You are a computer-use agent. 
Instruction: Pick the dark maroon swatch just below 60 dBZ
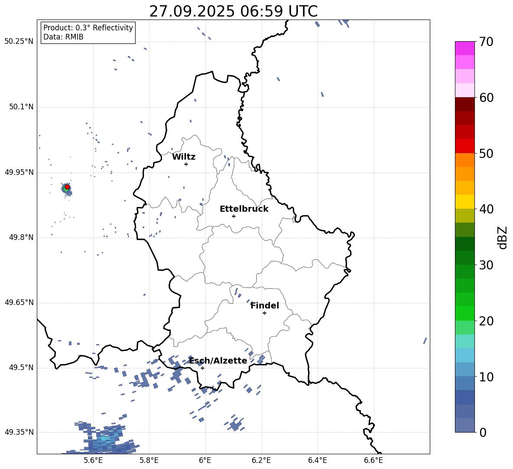[x=465, y=104]
